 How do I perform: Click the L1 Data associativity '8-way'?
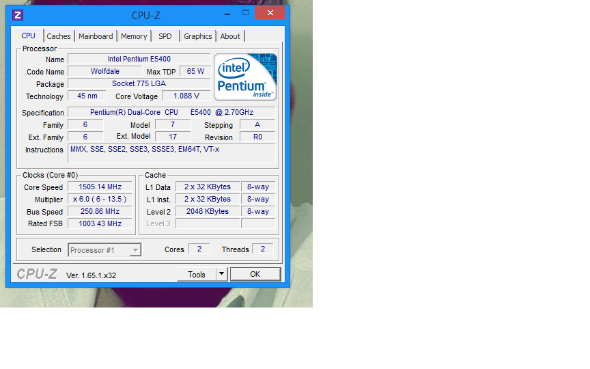258,187
